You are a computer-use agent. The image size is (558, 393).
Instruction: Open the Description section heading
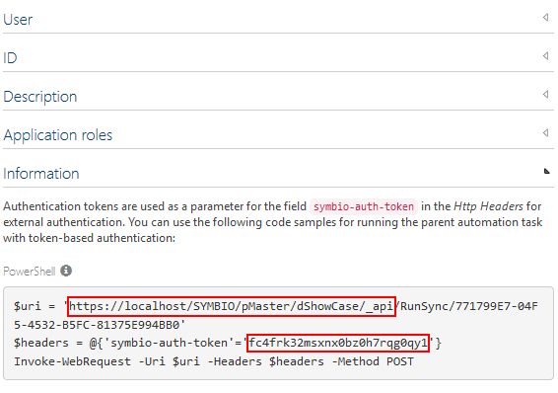pyautogui.click(x=40, y=97)
